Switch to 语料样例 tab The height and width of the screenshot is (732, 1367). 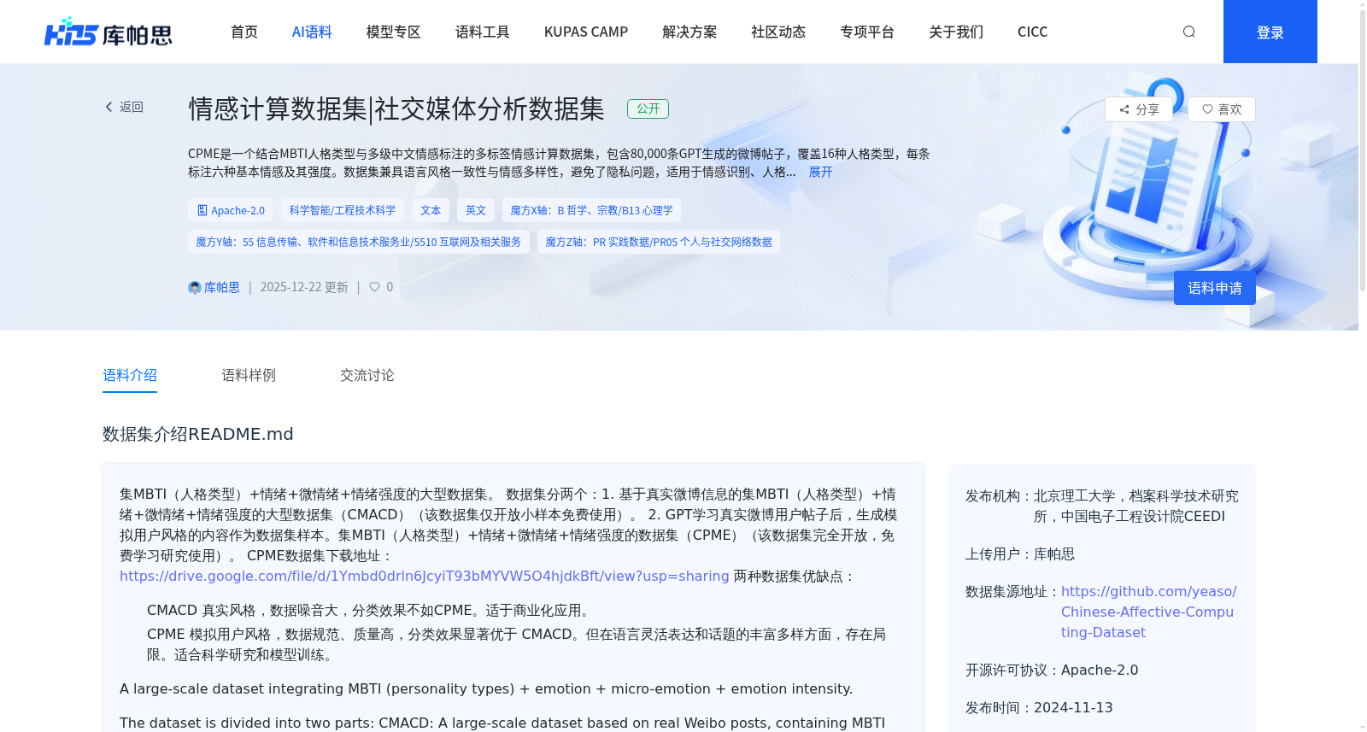[x=249, y=375]
